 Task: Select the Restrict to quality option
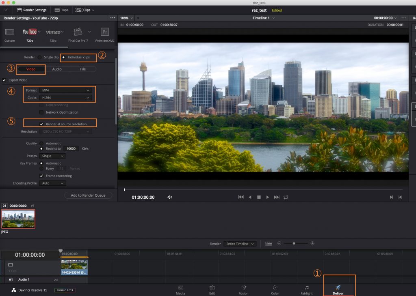(41, 148)
